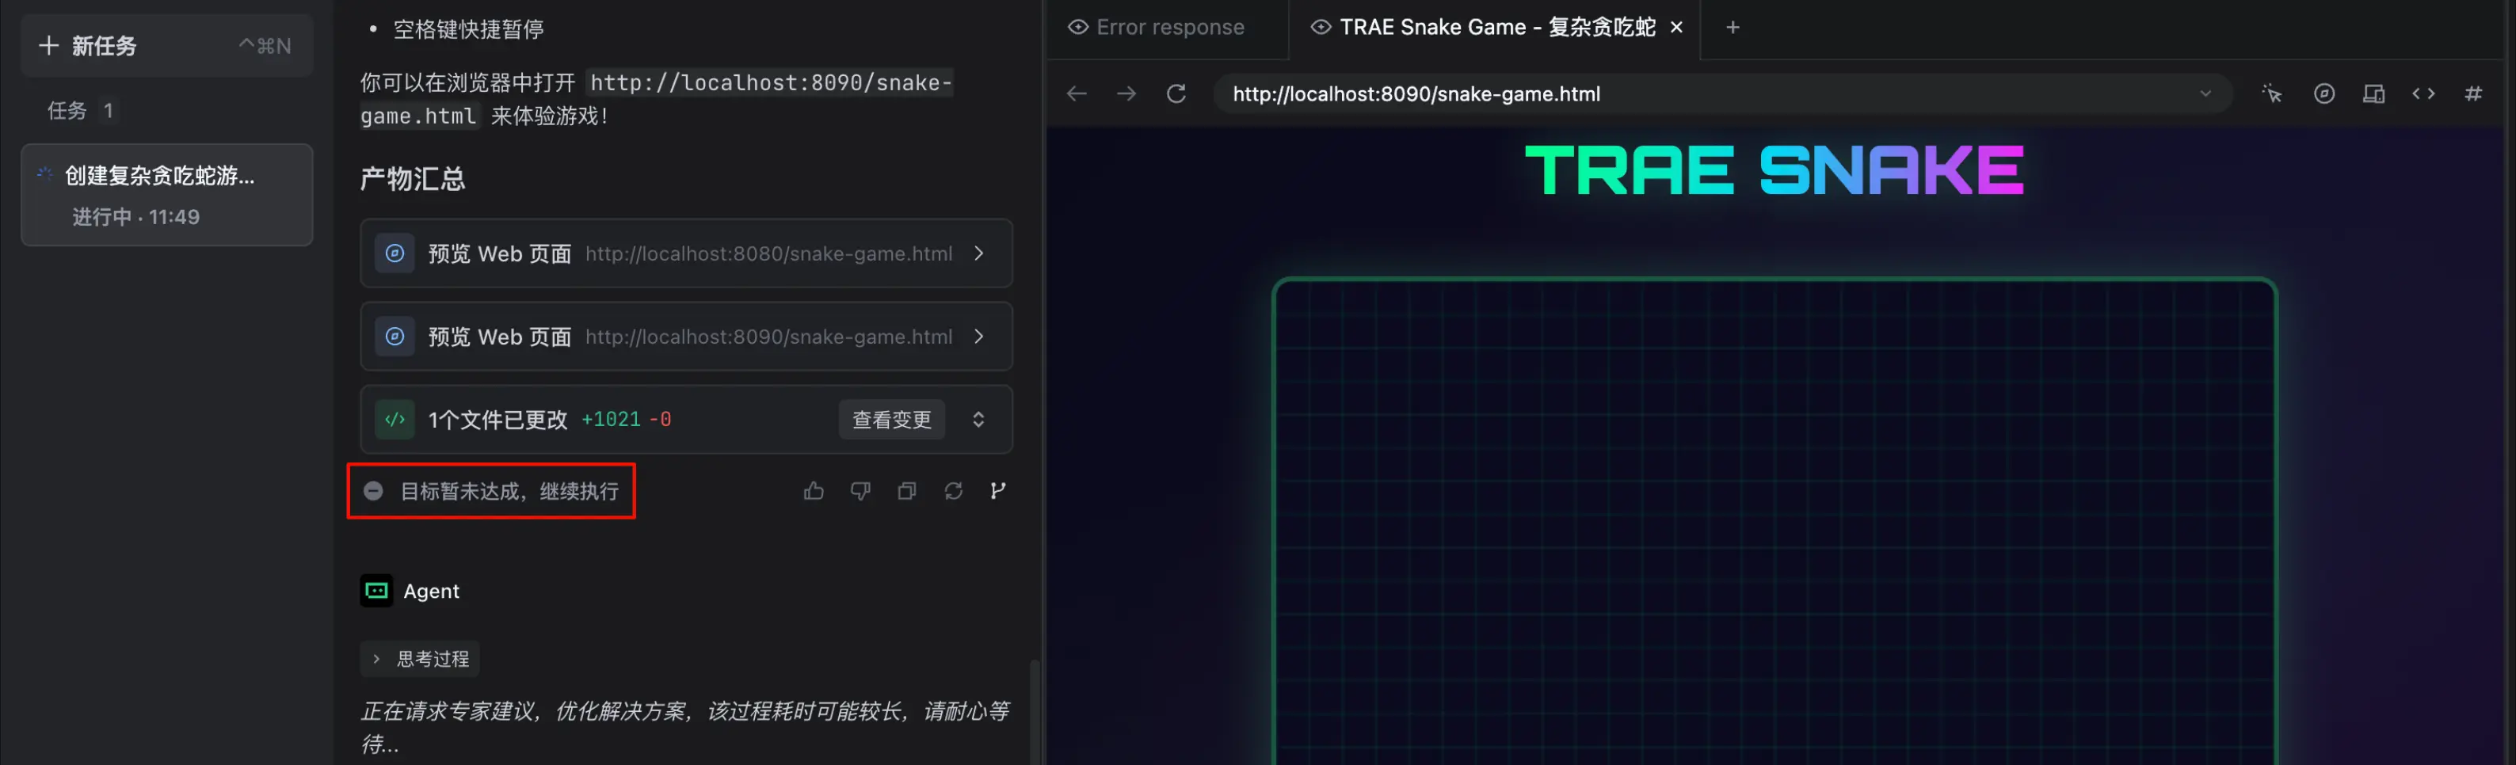Click the 进行中 · 11:49 status text
The width and height of the screenshot is (2516, 765).
click(x=135, y=217)
